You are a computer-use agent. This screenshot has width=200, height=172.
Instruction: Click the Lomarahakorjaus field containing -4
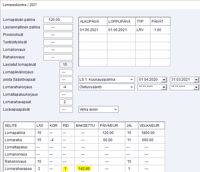pyautogui.click(x=66, y=87)
